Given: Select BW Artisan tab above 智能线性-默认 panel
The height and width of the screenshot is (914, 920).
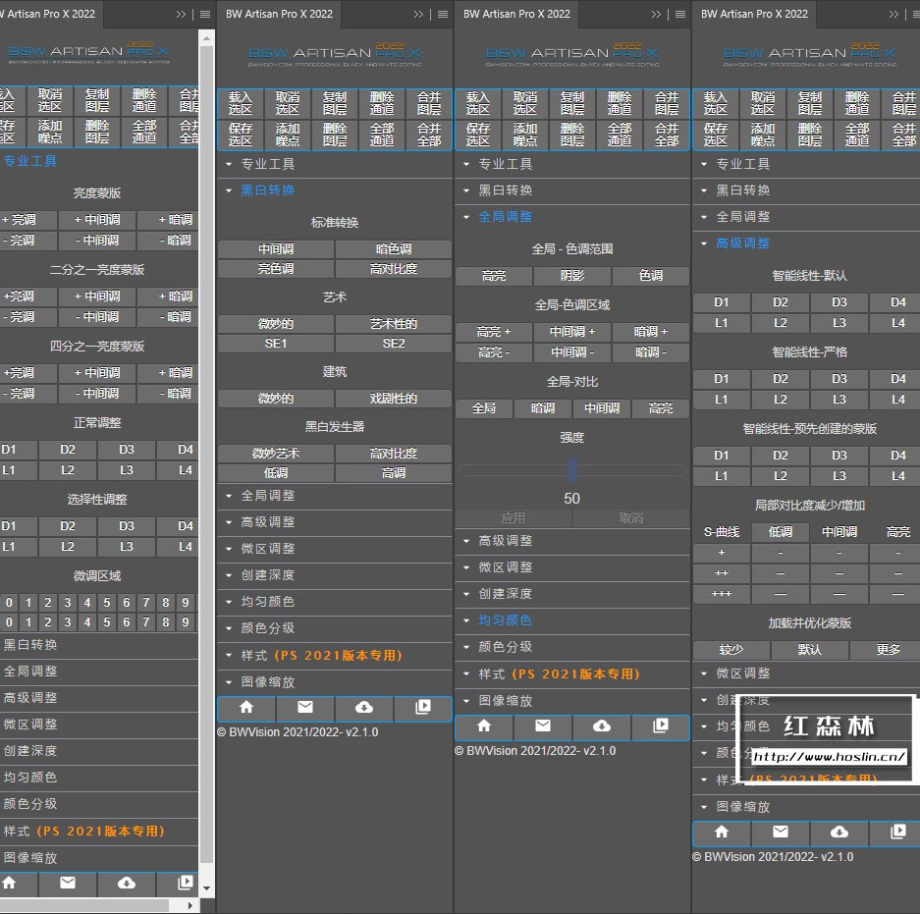Looking at the screenshot, I should (754, 14).
